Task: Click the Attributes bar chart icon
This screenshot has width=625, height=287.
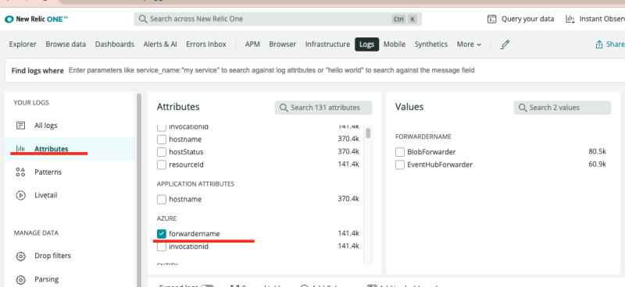Action: 20,149
